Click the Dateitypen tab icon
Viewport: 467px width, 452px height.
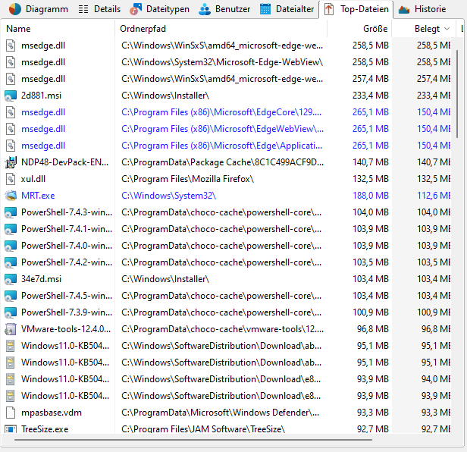[136, 9]
